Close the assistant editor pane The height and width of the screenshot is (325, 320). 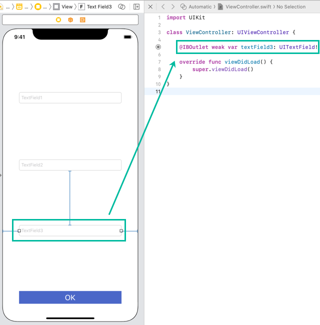point(150,7)
